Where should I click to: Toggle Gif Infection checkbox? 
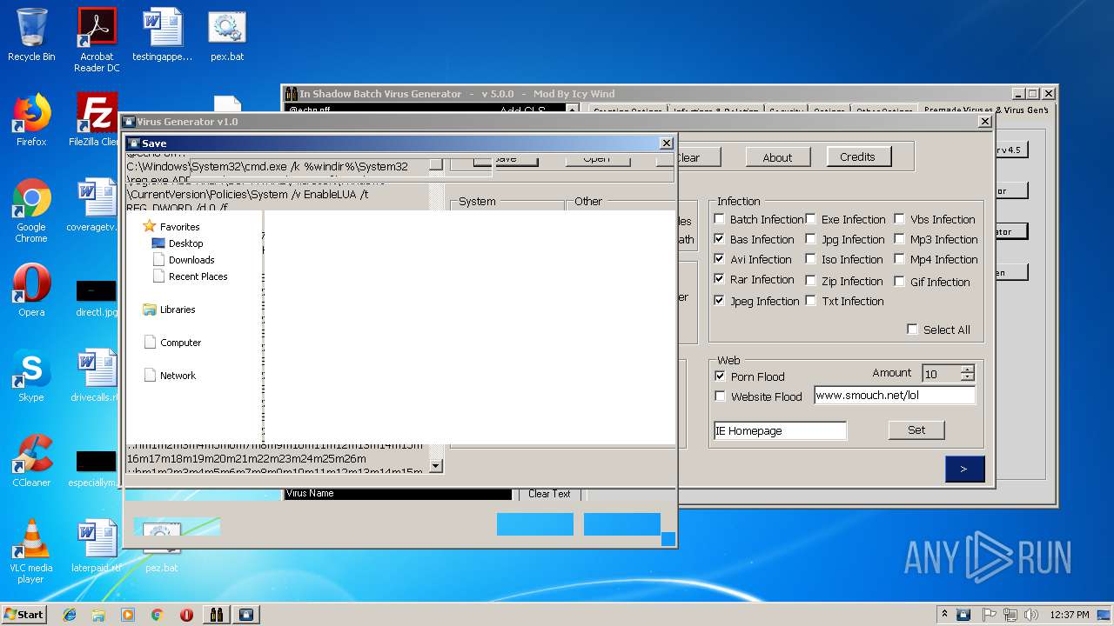(x=899, y=281)
